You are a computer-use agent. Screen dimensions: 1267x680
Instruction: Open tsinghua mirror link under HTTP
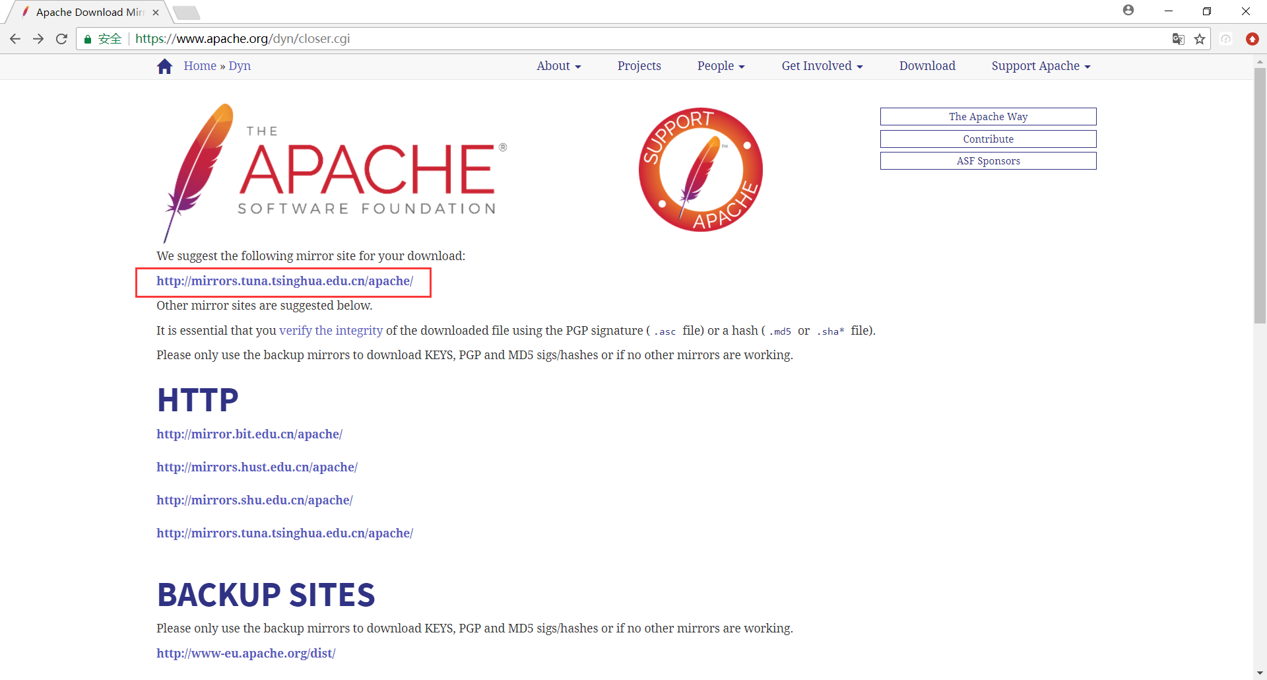(x=284, y=533)
